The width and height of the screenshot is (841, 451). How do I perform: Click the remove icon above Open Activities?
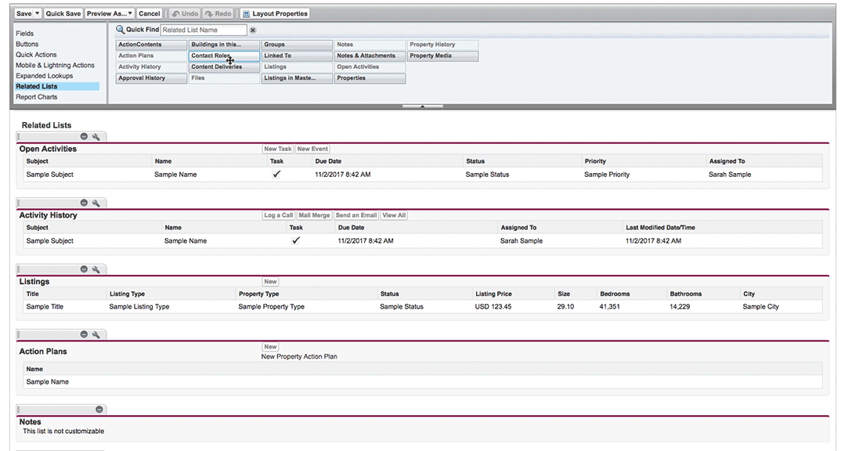[x=84, y=136]
